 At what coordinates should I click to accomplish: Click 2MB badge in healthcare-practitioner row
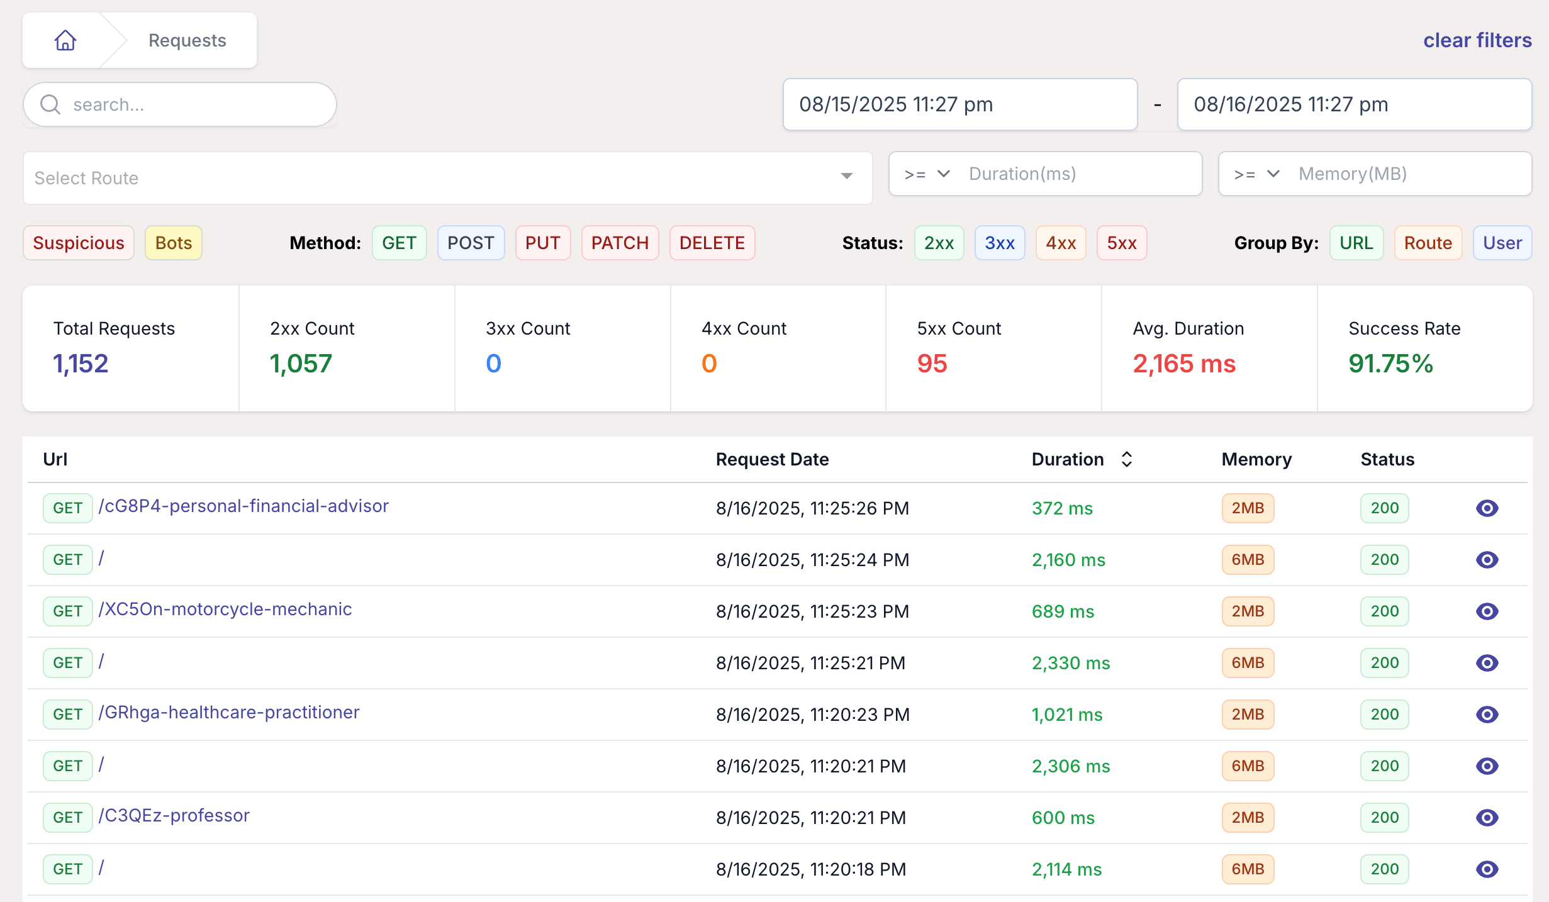tap(1248, 715)
